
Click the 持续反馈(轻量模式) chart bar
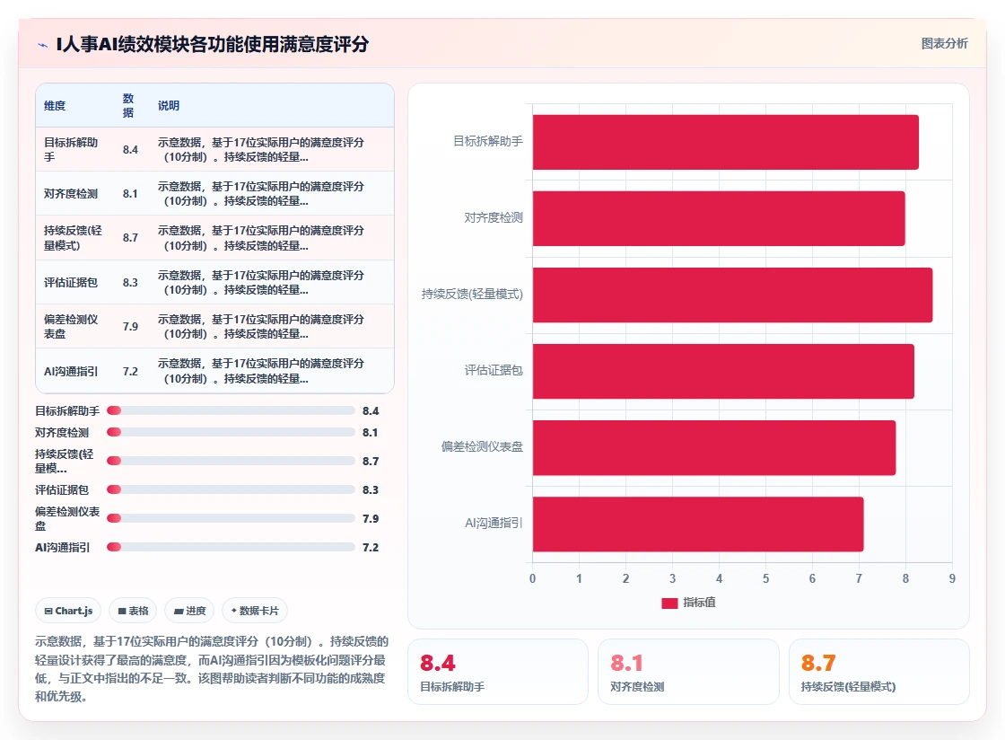(732, 295)
